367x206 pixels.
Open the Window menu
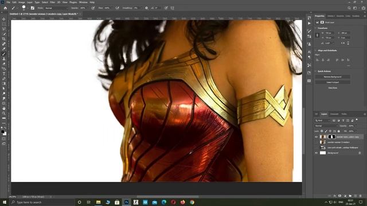[83, 2]
